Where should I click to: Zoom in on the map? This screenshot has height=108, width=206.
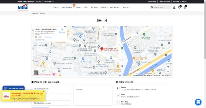(168, 67)
